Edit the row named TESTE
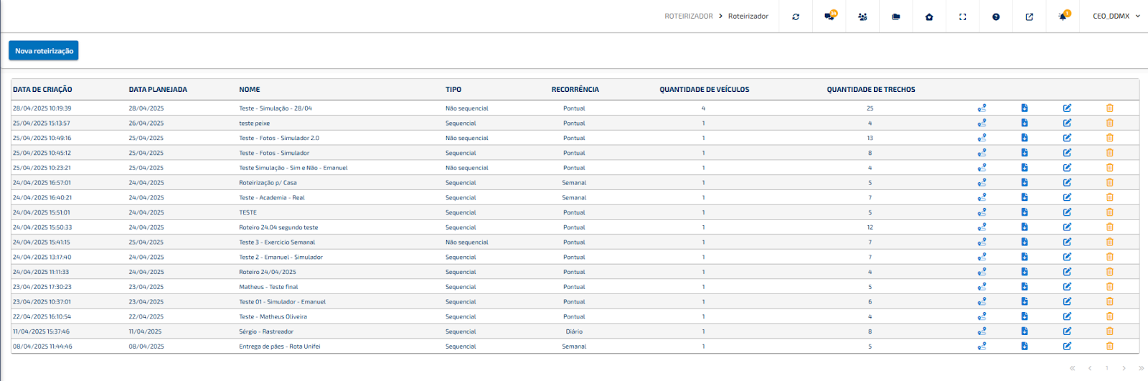This screenshot has width=1148, height=381. (x=1067, y=212)
